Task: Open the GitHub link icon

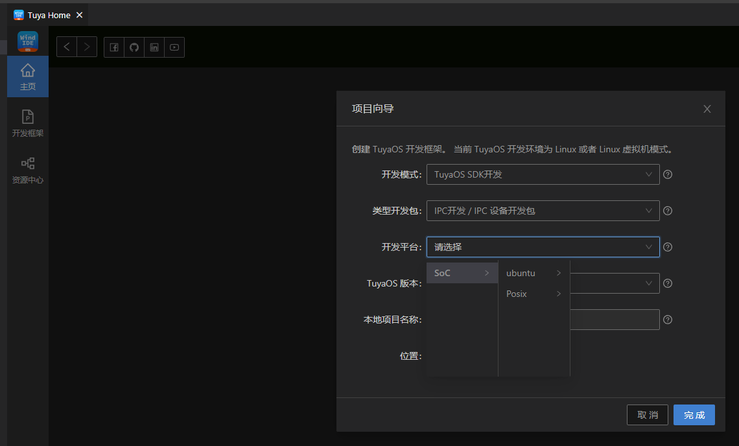Action: pyautogui.click(x=134, y=47)
